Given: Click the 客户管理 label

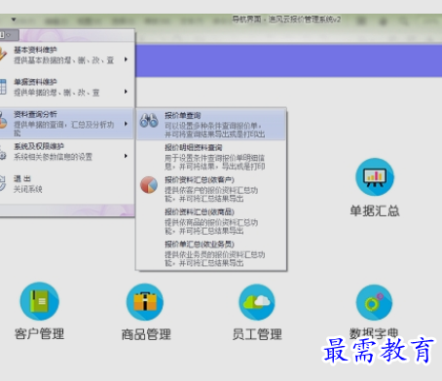Looking at the screenshot, I should tap(39, 334).
